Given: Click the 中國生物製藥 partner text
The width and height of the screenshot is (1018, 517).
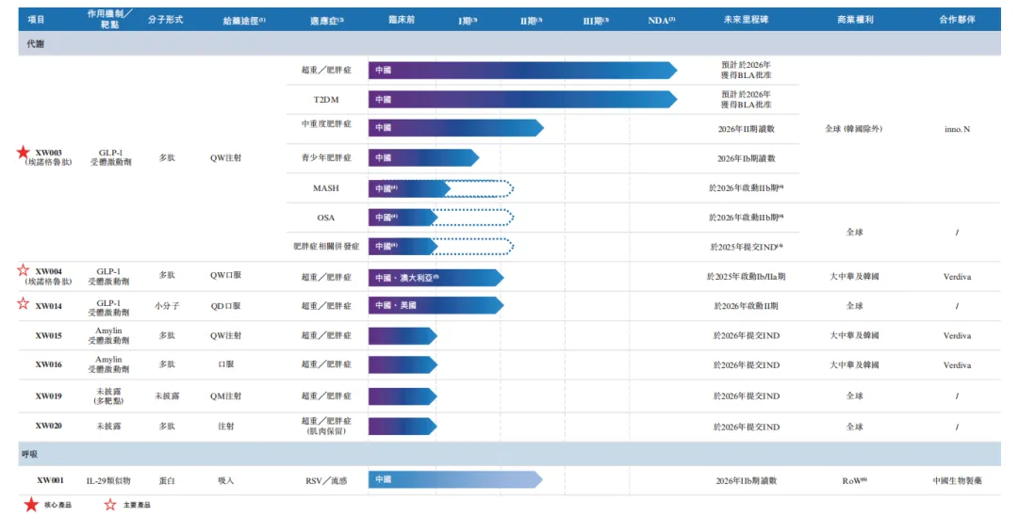Looking at the screenshot, I should 956,480.
